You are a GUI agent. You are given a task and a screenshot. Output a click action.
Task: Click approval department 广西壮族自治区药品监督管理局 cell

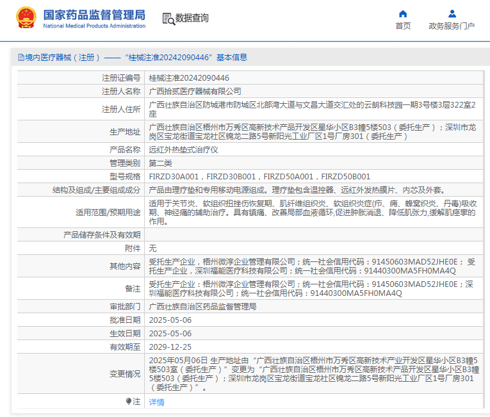click(x=202, y=307)
